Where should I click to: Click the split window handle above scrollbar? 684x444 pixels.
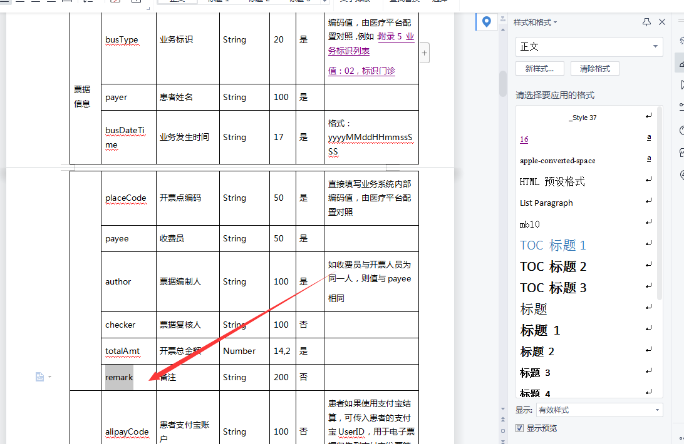(502, 19)
